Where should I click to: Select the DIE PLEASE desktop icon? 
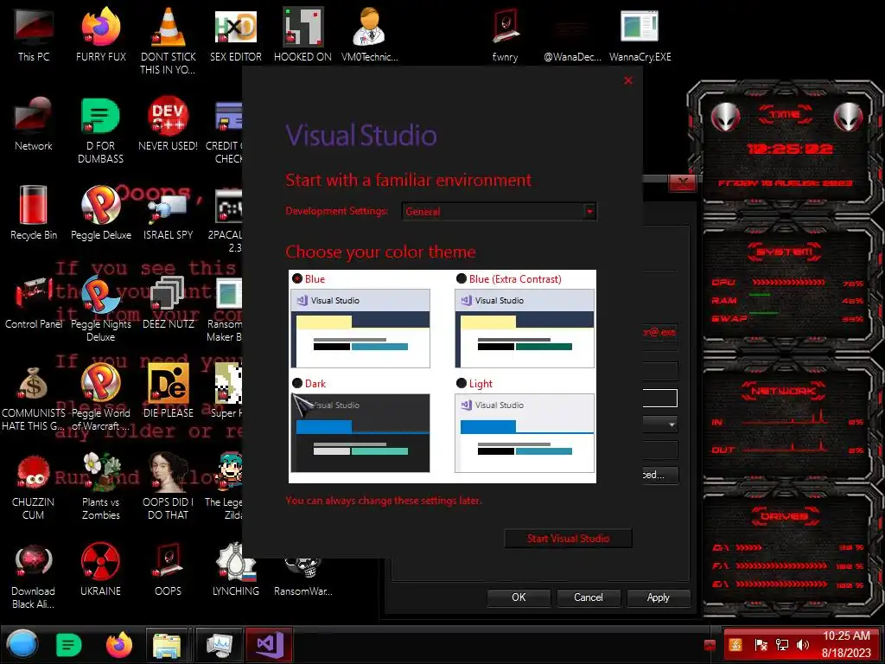point(169,391)
